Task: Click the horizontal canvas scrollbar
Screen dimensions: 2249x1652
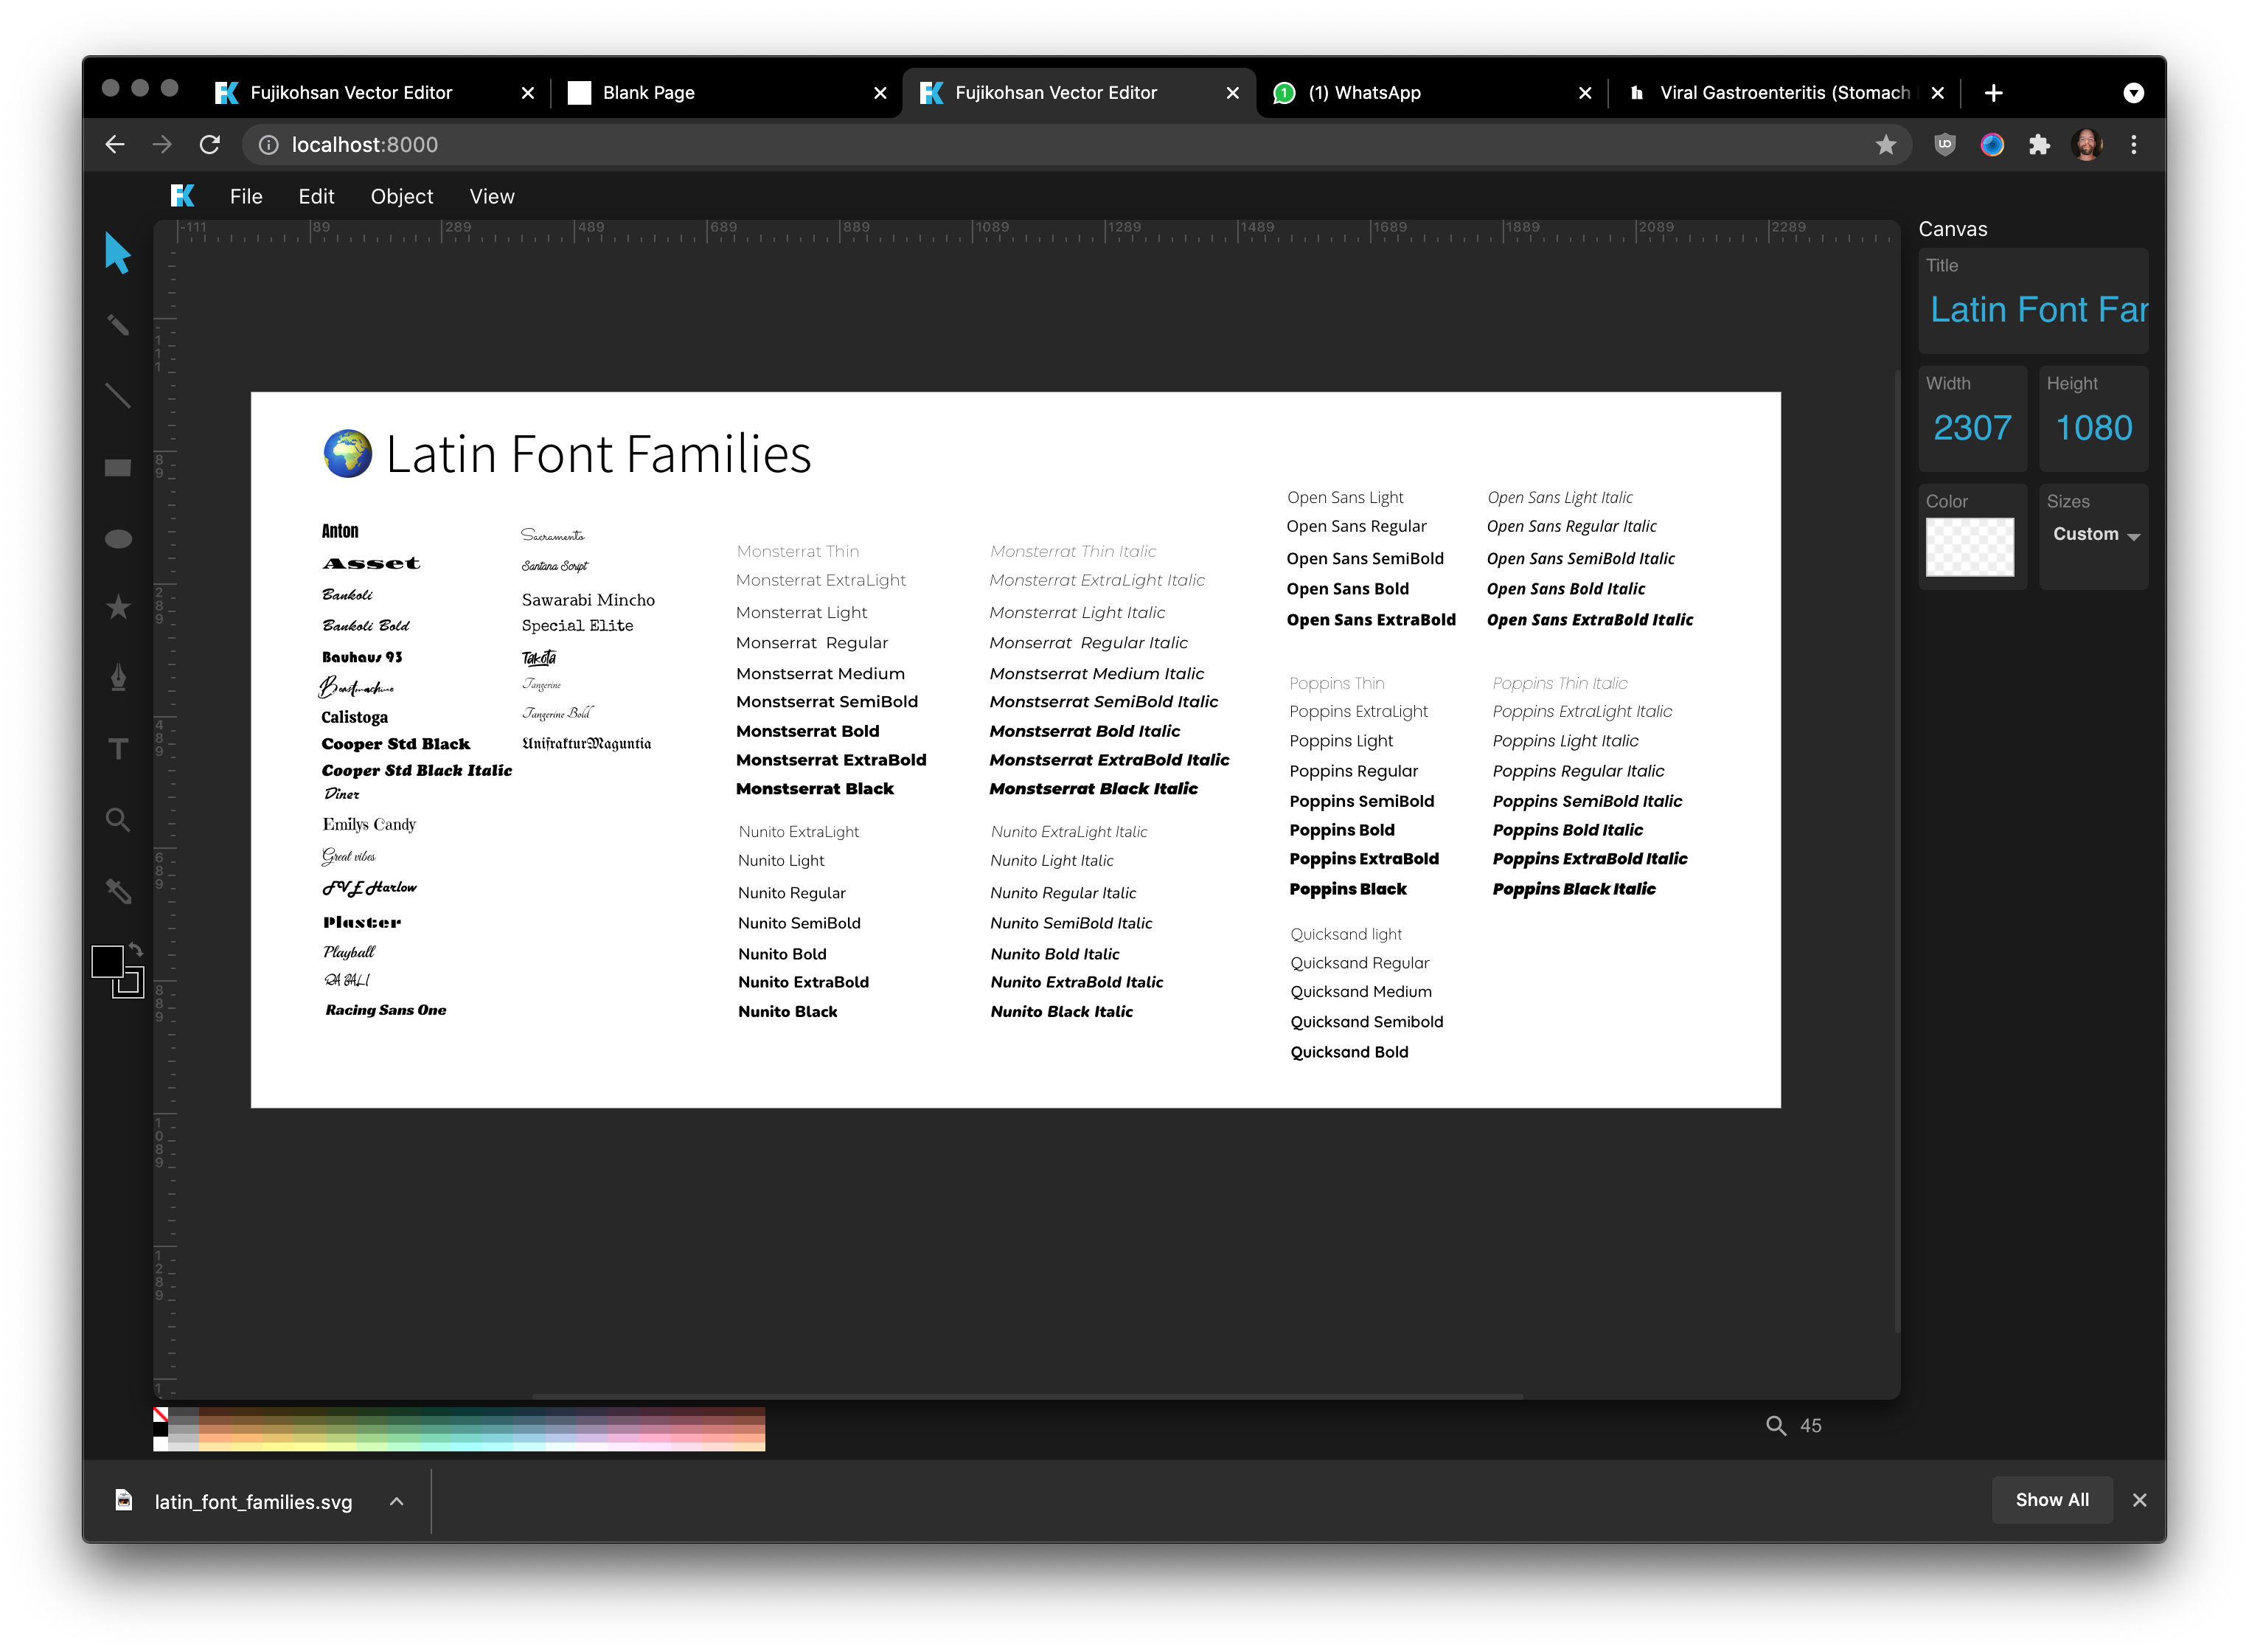Action: [x=1028, y=1395]
